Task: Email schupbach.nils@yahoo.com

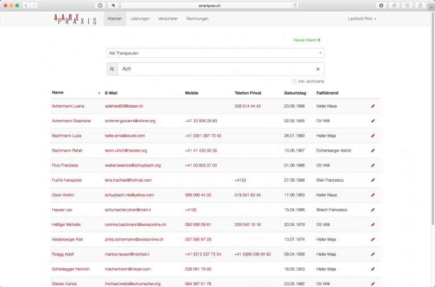Action: [x=129, y=195]
